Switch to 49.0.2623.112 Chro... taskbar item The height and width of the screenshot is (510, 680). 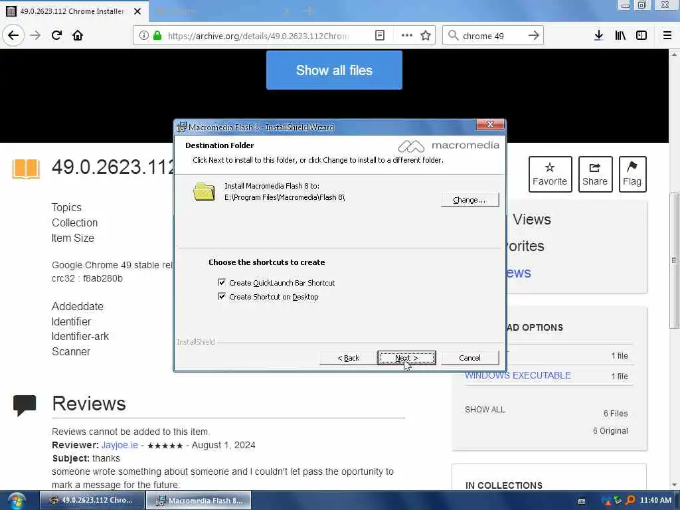click(92, 501)
